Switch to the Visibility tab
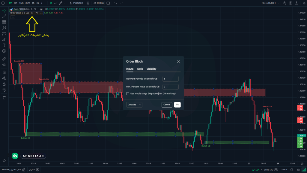The width and height of the screenshot is (307, 173). point(151,69)
